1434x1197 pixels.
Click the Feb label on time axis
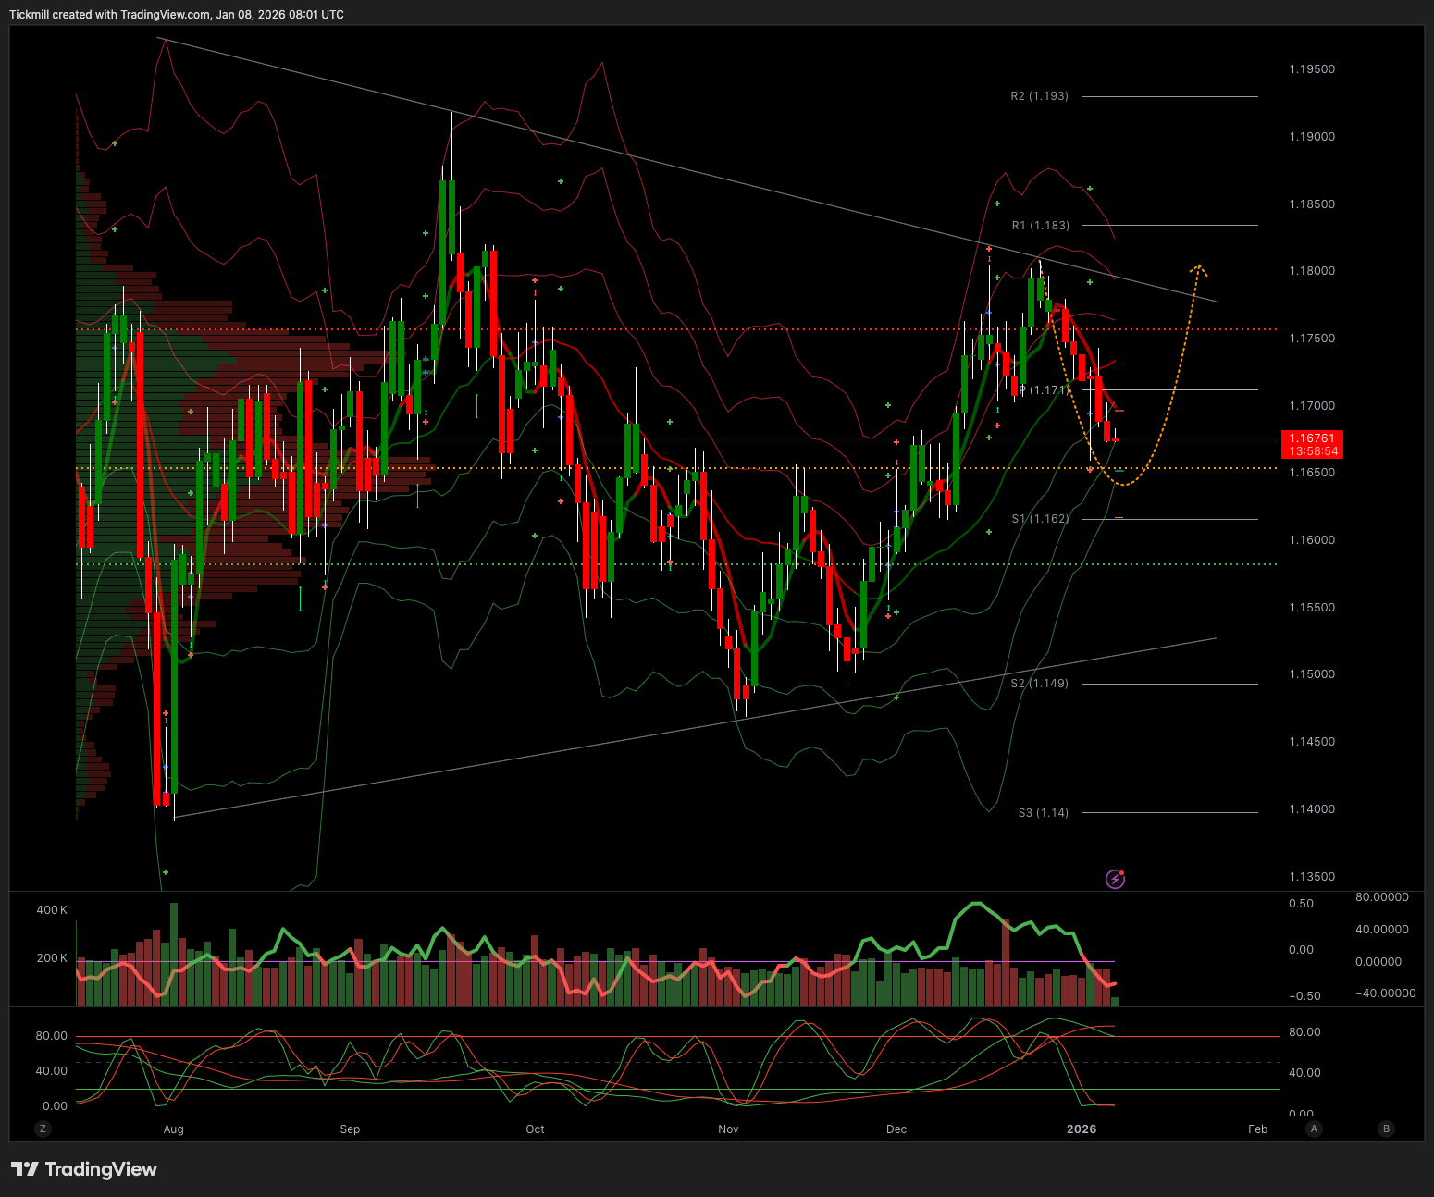pyautogui.click(x=1257, y=1129)
